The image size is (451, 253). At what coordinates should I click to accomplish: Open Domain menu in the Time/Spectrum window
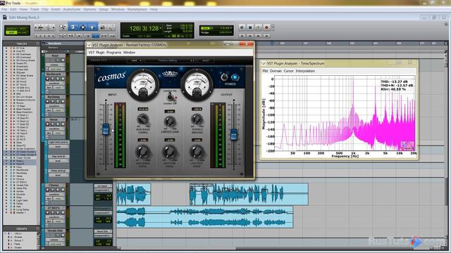click(x=276, y=71)
